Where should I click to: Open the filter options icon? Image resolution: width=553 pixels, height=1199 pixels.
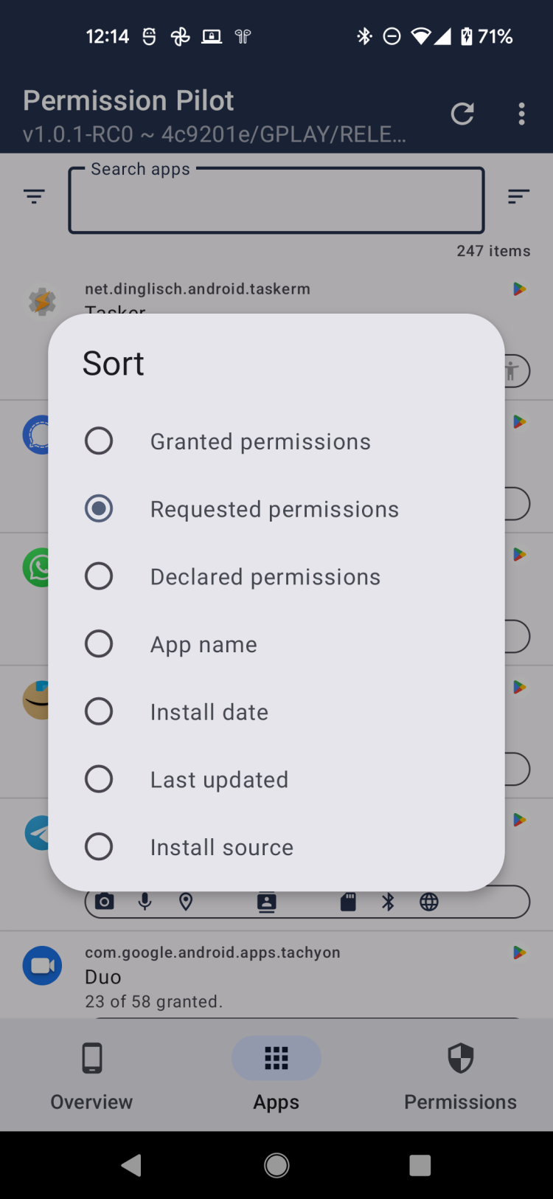click(34, 196)
